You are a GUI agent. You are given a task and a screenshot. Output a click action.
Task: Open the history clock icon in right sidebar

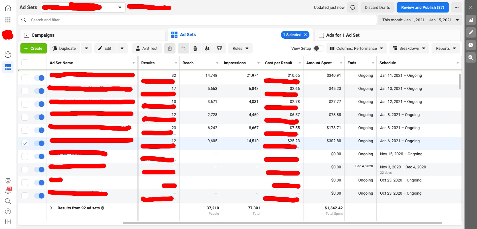471,45
